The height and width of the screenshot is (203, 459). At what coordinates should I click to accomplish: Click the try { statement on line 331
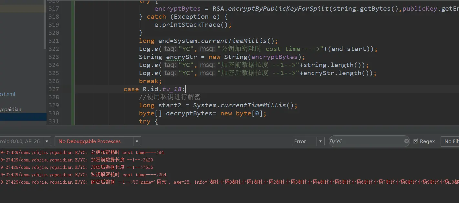pyautogui.click(x=148, y=121)
